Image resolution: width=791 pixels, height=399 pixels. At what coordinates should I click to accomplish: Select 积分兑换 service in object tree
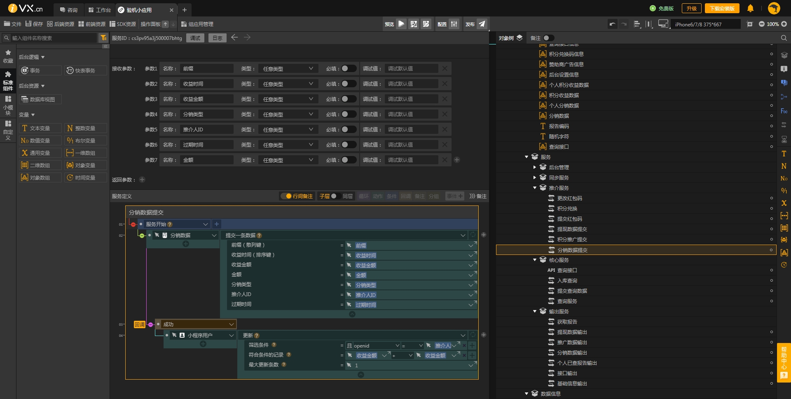point(567,208)
